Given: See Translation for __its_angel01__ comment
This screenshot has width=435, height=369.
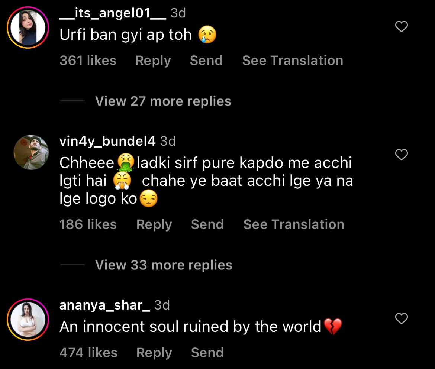Looking at the screenshot, I should 293,61.
